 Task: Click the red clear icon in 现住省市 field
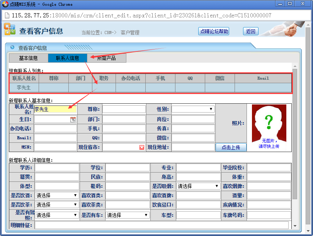(x=142, y=147)
